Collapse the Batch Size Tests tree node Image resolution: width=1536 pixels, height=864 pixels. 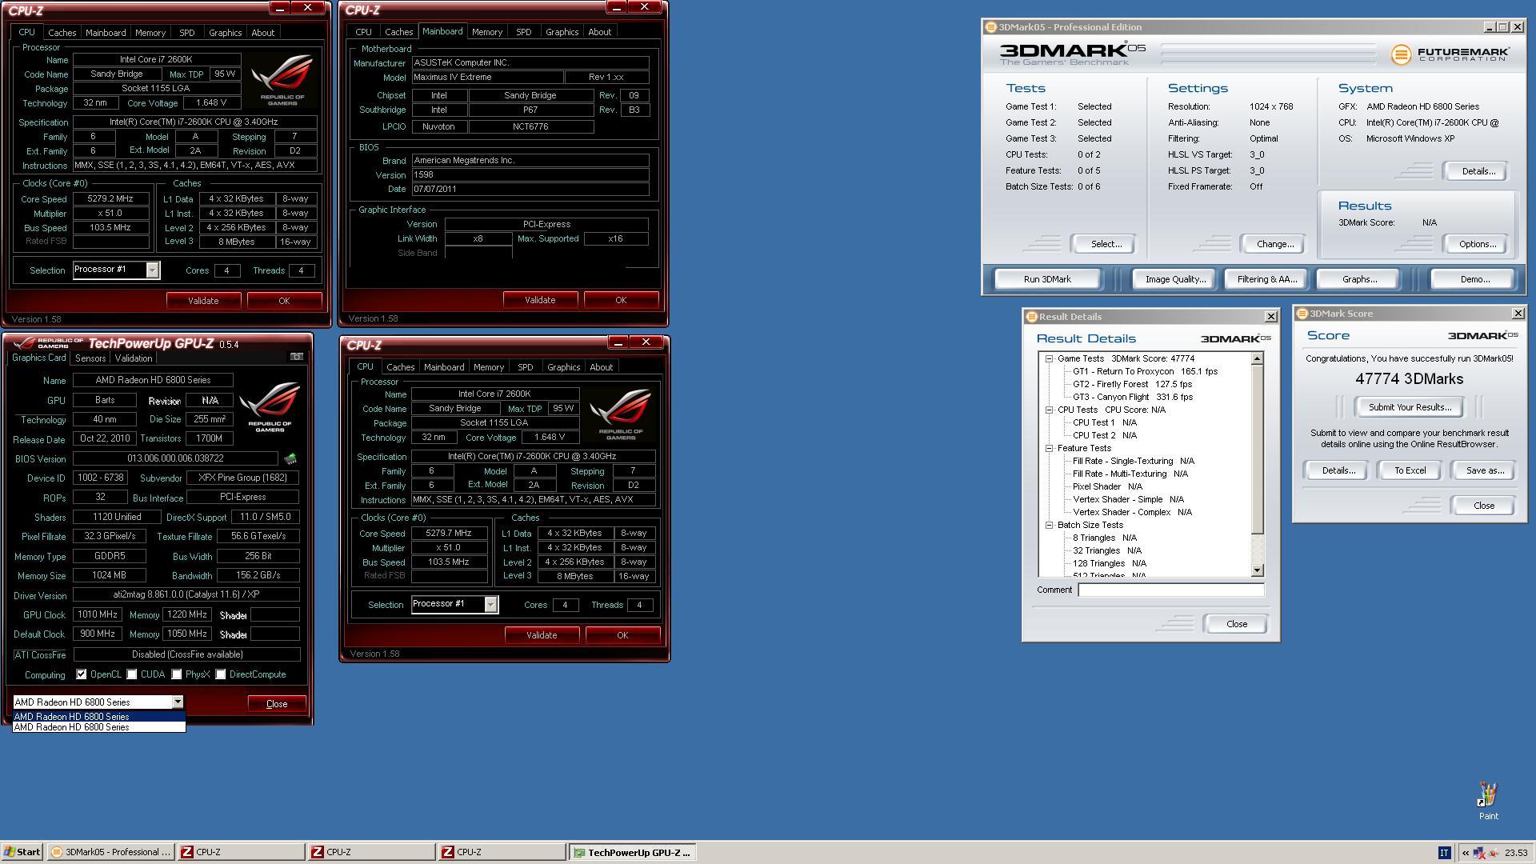[x=1049, y=525]
